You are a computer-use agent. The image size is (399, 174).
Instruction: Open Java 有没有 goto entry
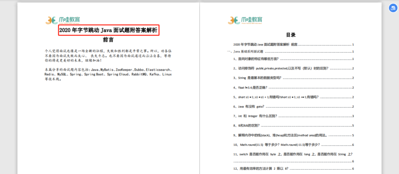[x=293, y=107]
